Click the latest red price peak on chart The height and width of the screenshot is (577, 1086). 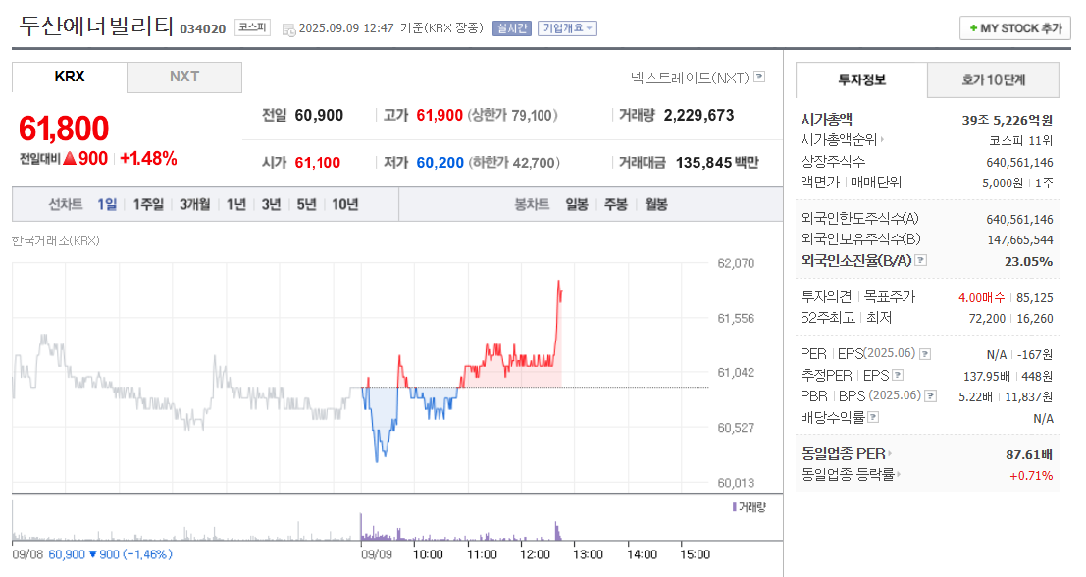click(558, 282)
